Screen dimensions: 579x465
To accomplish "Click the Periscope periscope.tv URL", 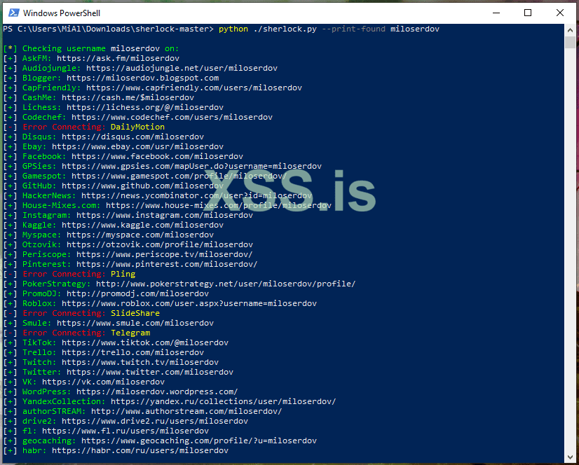I will (165, 254).
